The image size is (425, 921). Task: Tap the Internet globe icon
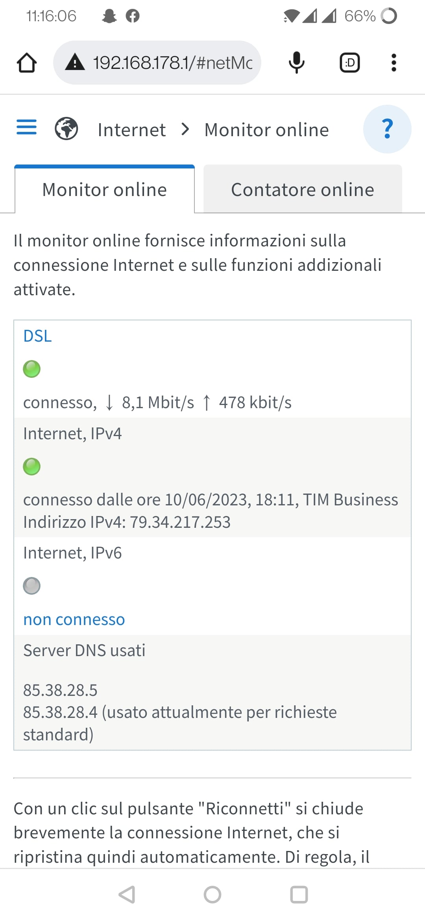click(x=66, y=129)
